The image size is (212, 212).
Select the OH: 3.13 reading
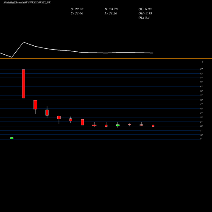click(145, 13)
